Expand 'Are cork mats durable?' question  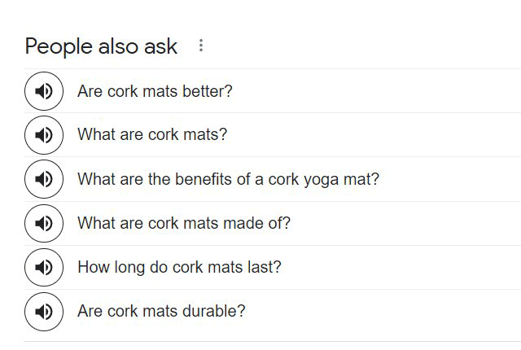(x=161, y=311)
